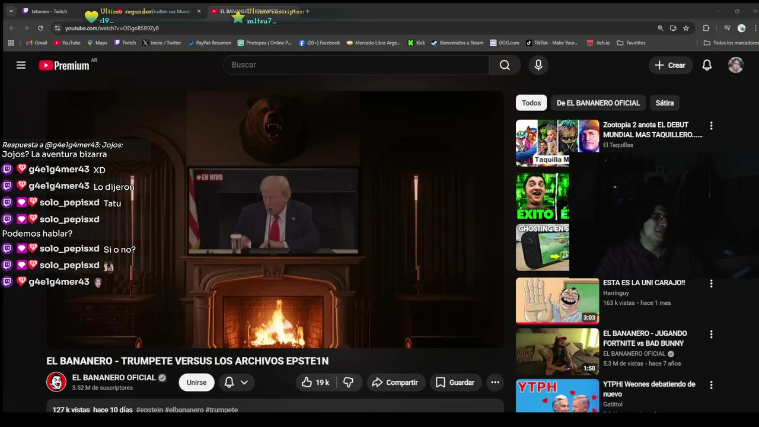Click the #elbananero hashtag

point(184,410)
